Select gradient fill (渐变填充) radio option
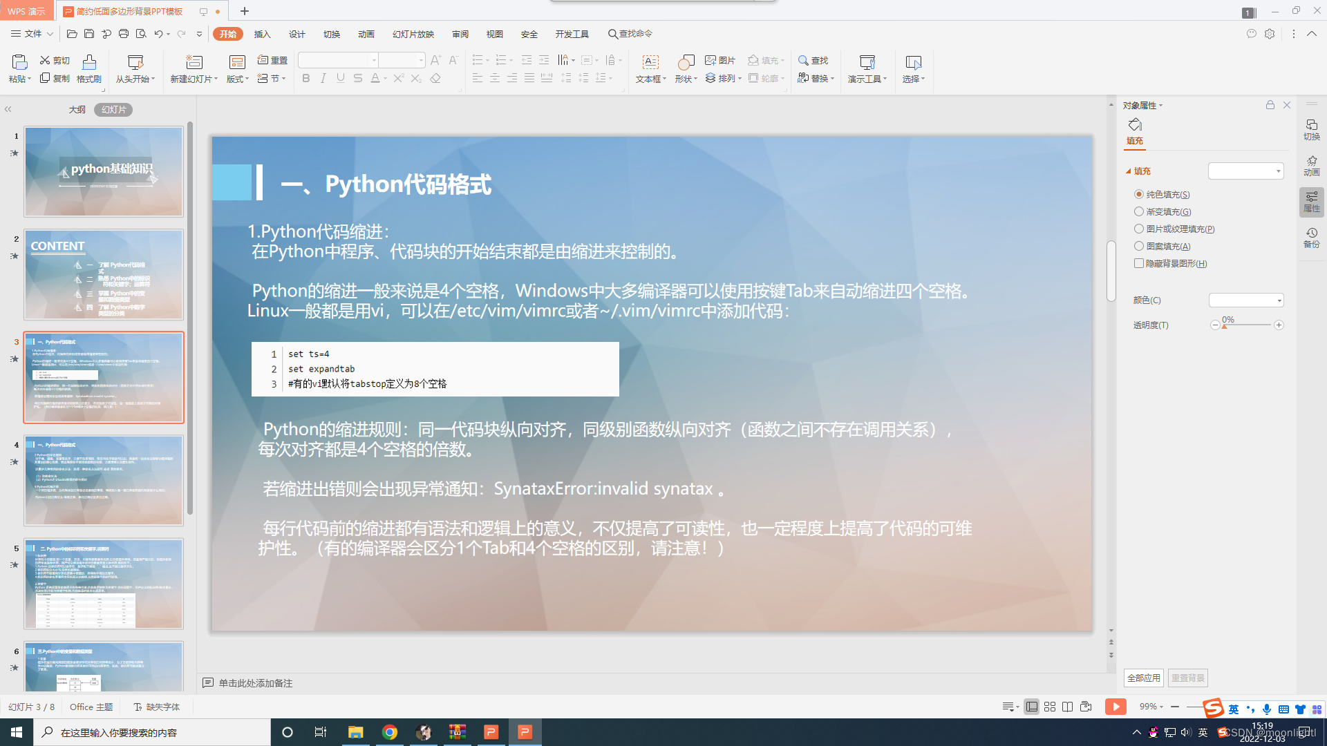This screenshot has width=1327, height=746. (x=1138, y=211)
